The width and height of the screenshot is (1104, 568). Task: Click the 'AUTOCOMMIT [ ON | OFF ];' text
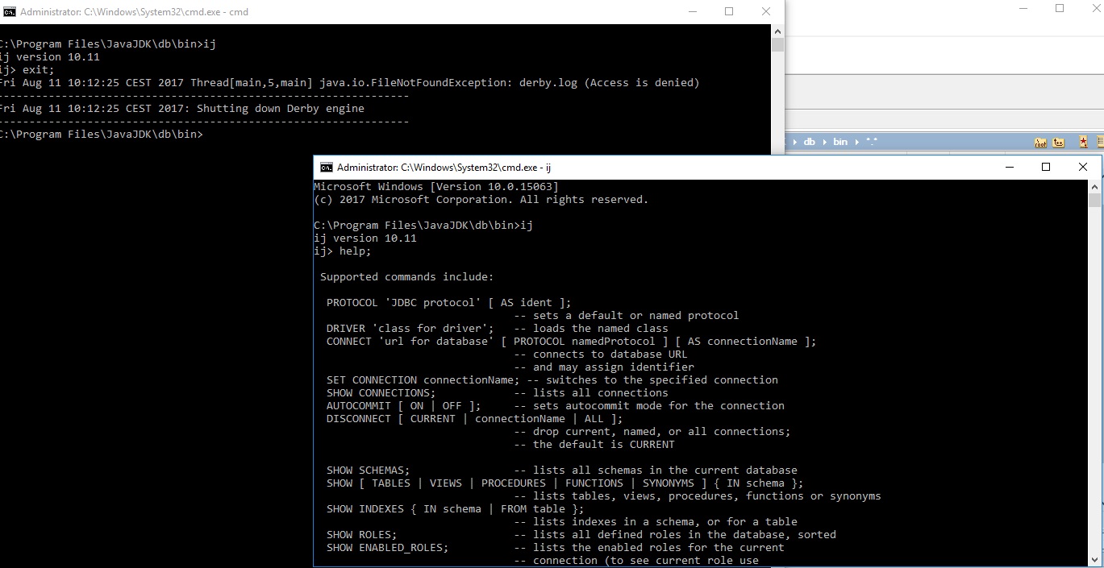(x=404, y=406)
